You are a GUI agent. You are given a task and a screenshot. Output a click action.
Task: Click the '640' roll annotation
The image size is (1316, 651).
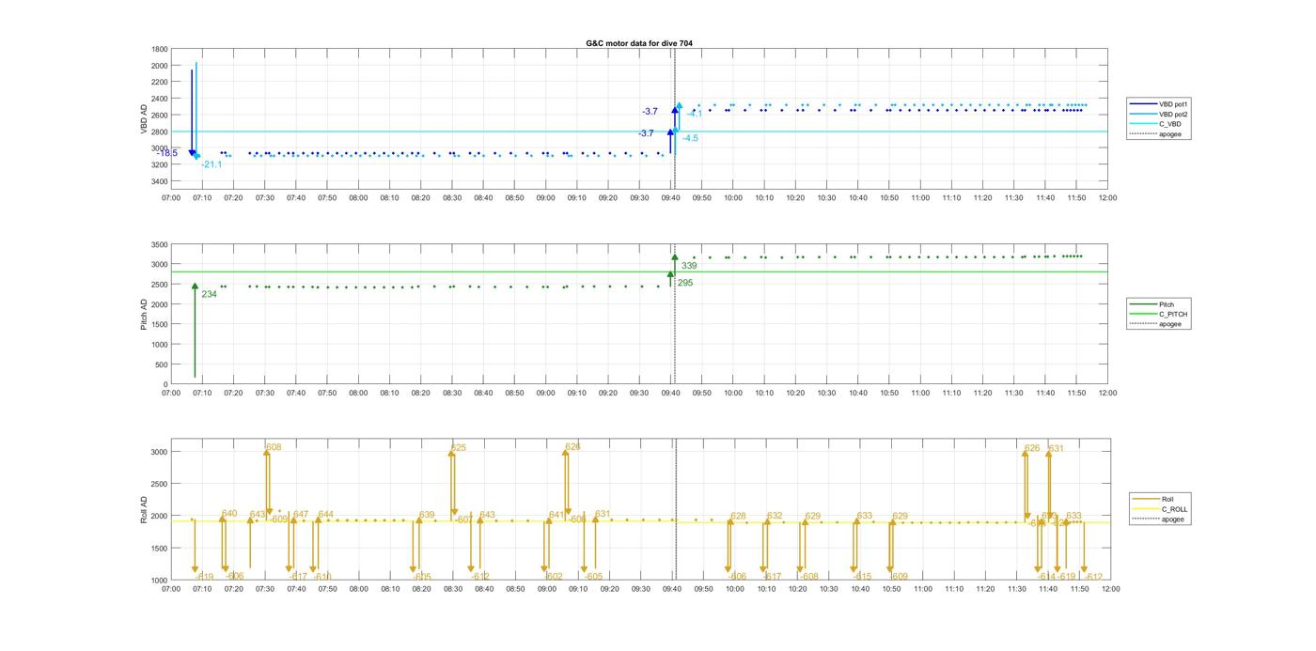point(229,514)
